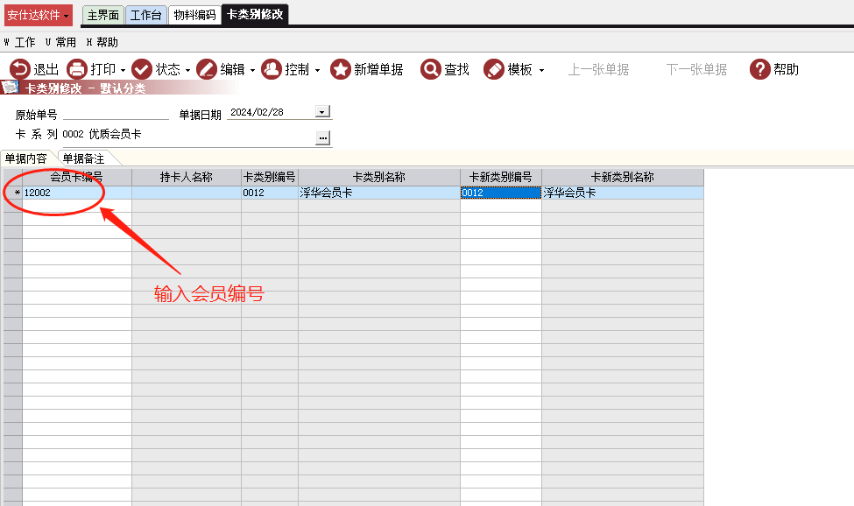Open the 常用 menu
The image size is (854, 506).
(x=60, y=42)
